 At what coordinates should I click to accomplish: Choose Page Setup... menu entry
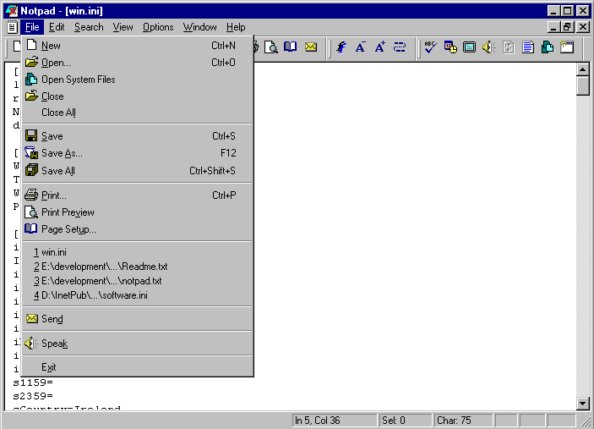(138, 229)
